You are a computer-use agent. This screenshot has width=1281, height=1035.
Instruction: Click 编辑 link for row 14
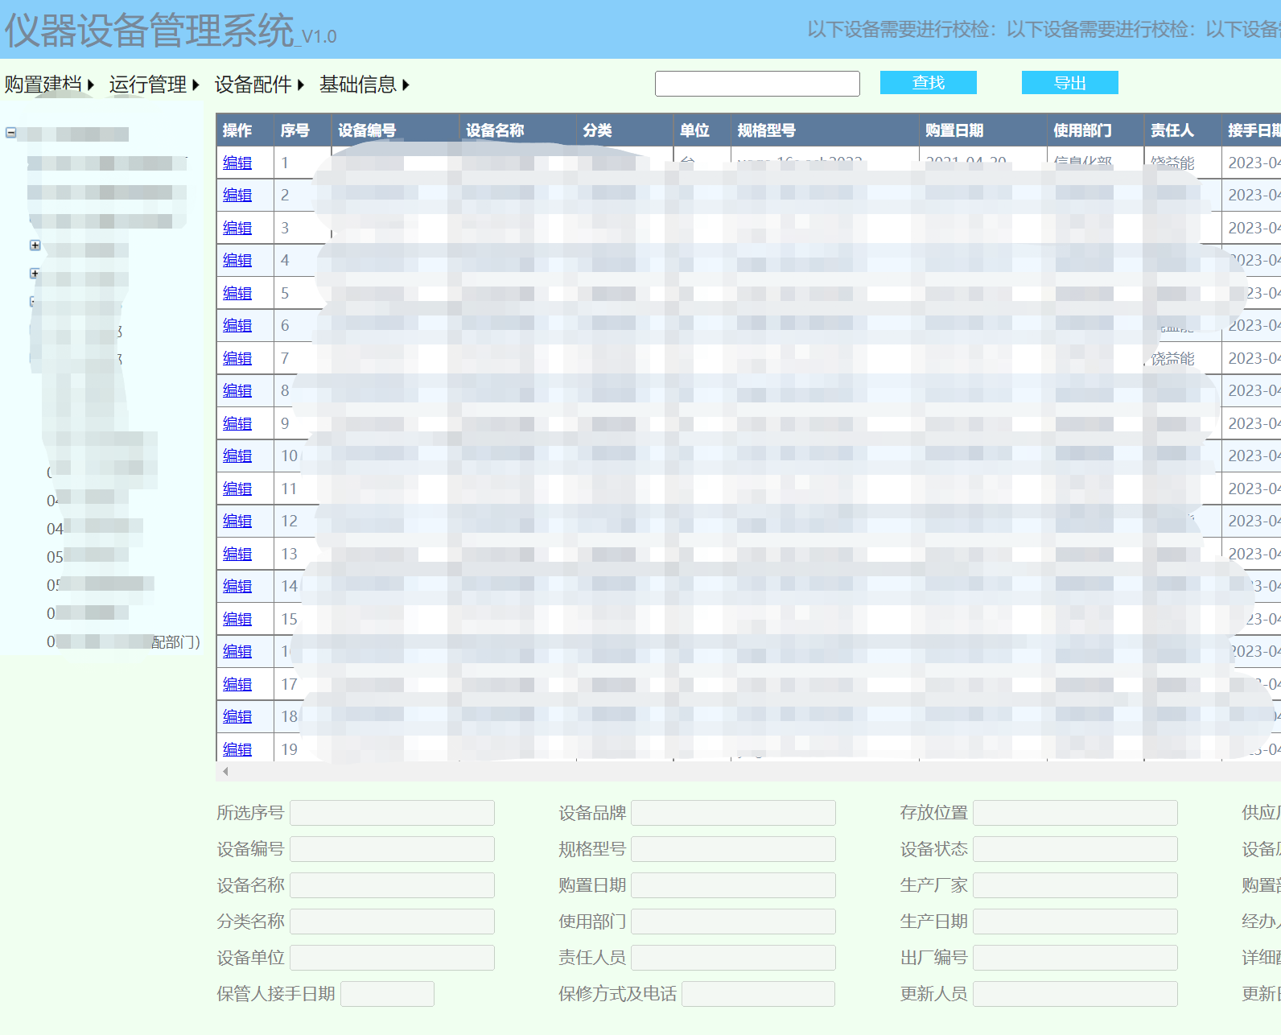[x=237, y=586]
